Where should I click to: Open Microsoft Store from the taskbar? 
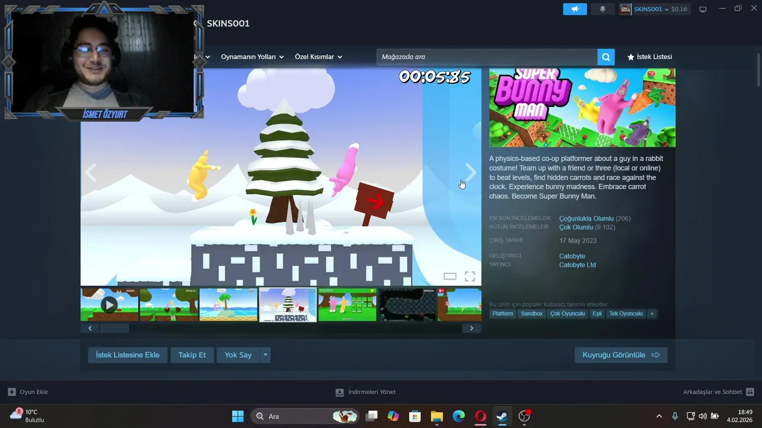[x=415, y=416]
